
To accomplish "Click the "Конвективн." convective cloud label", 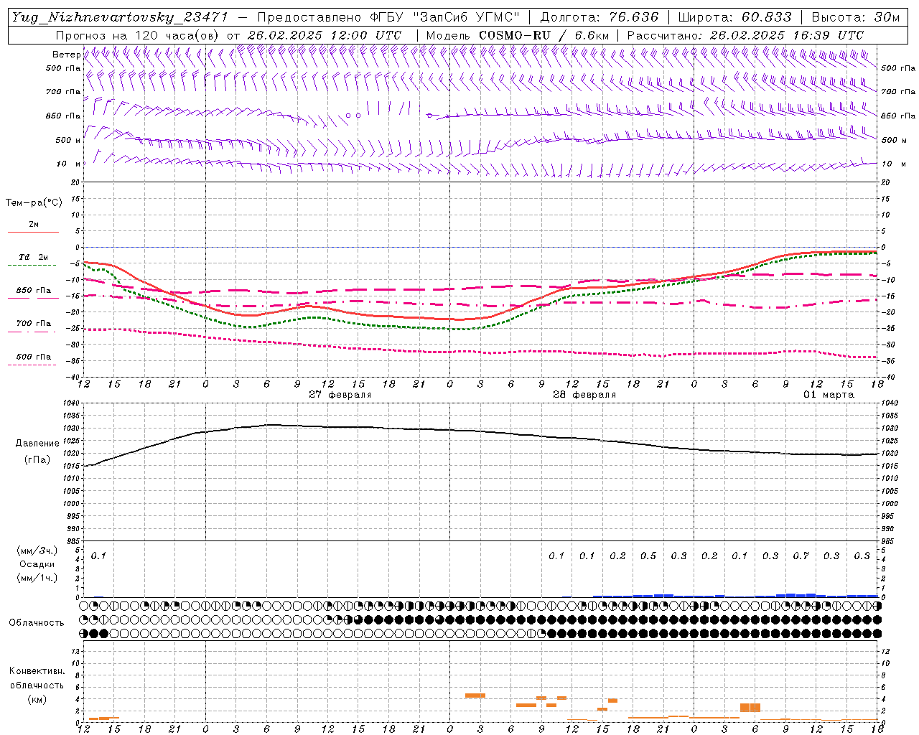I will (x=37, y=671).
